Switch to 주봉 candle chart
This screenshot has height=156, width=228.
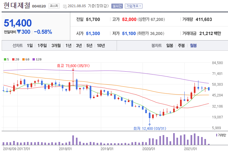(x=181, y=45)
